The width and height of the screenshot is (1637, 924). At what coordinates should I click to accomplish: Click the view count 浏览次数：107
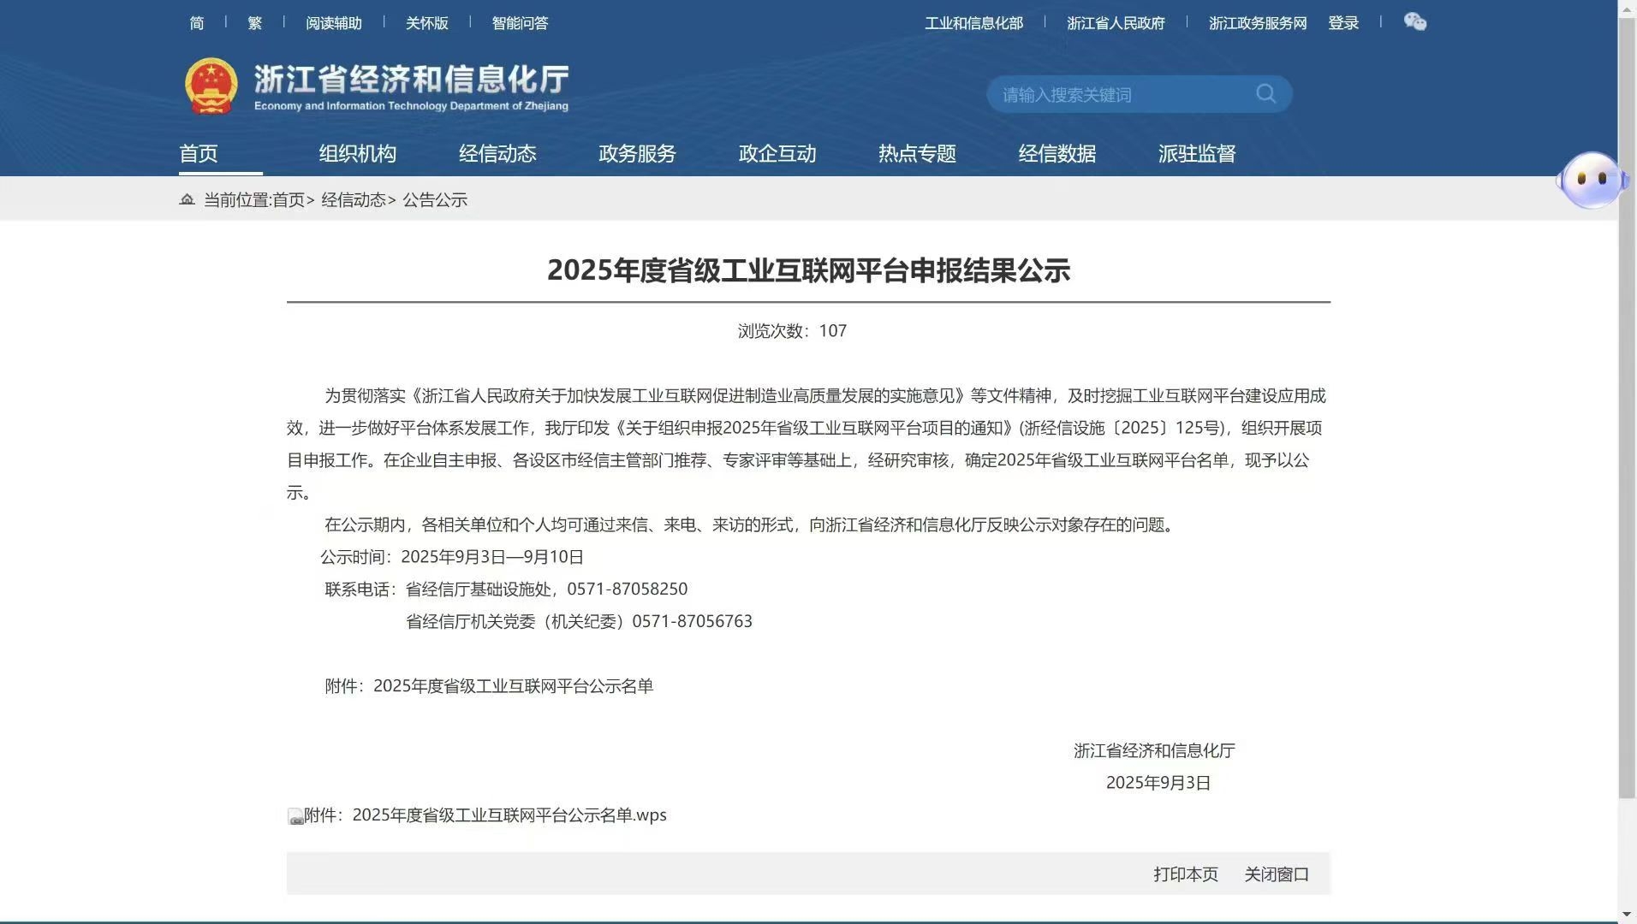coord(792,331)
